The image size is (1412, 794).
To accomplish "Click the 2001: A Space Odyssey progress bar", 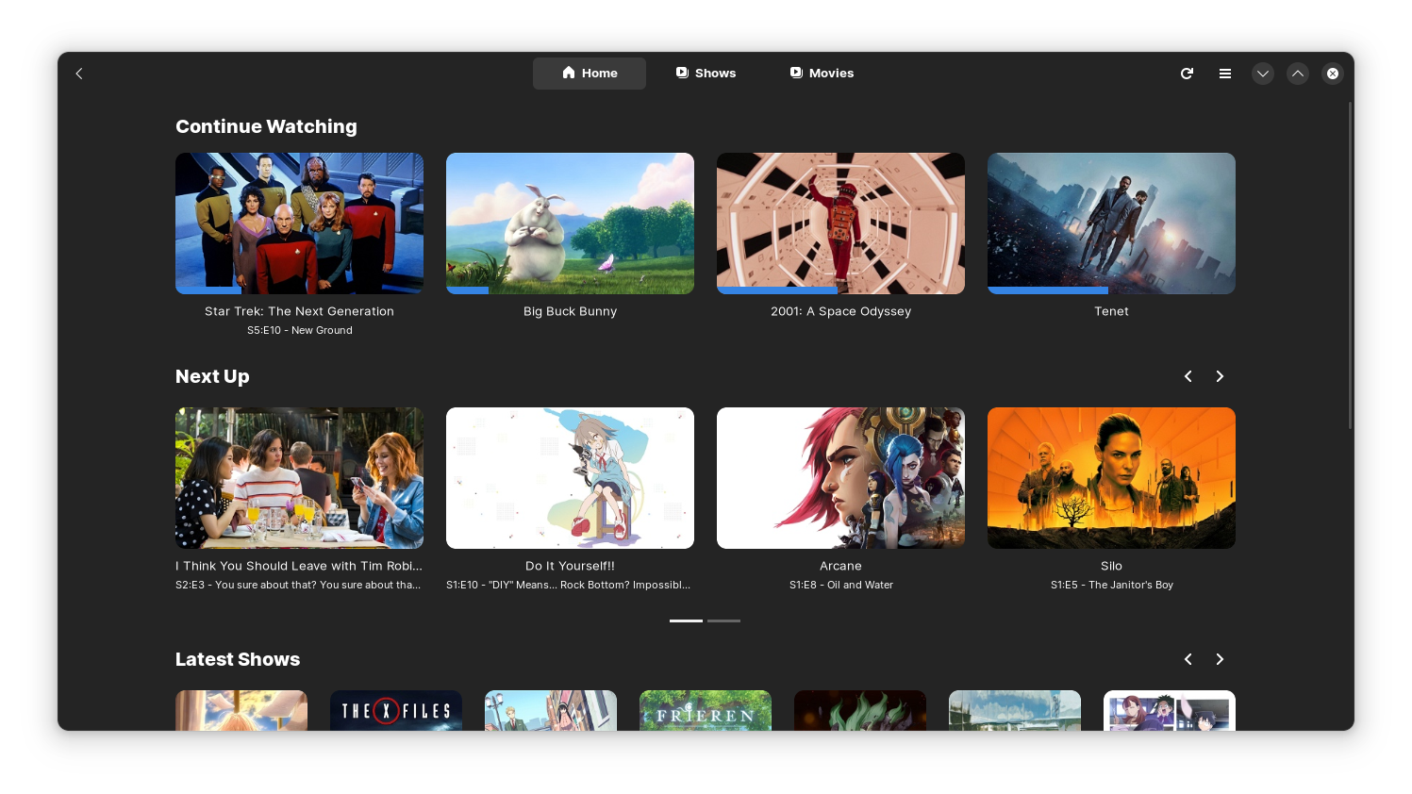I will point(840,290).
